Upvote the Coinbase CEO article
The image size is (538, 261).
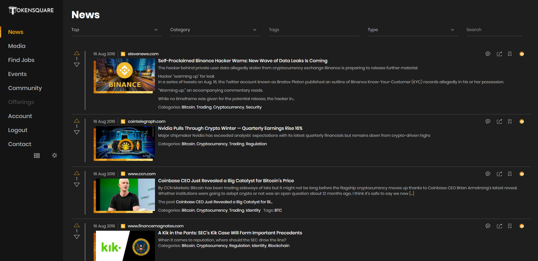pyautogui.click(x=77, y=173)
